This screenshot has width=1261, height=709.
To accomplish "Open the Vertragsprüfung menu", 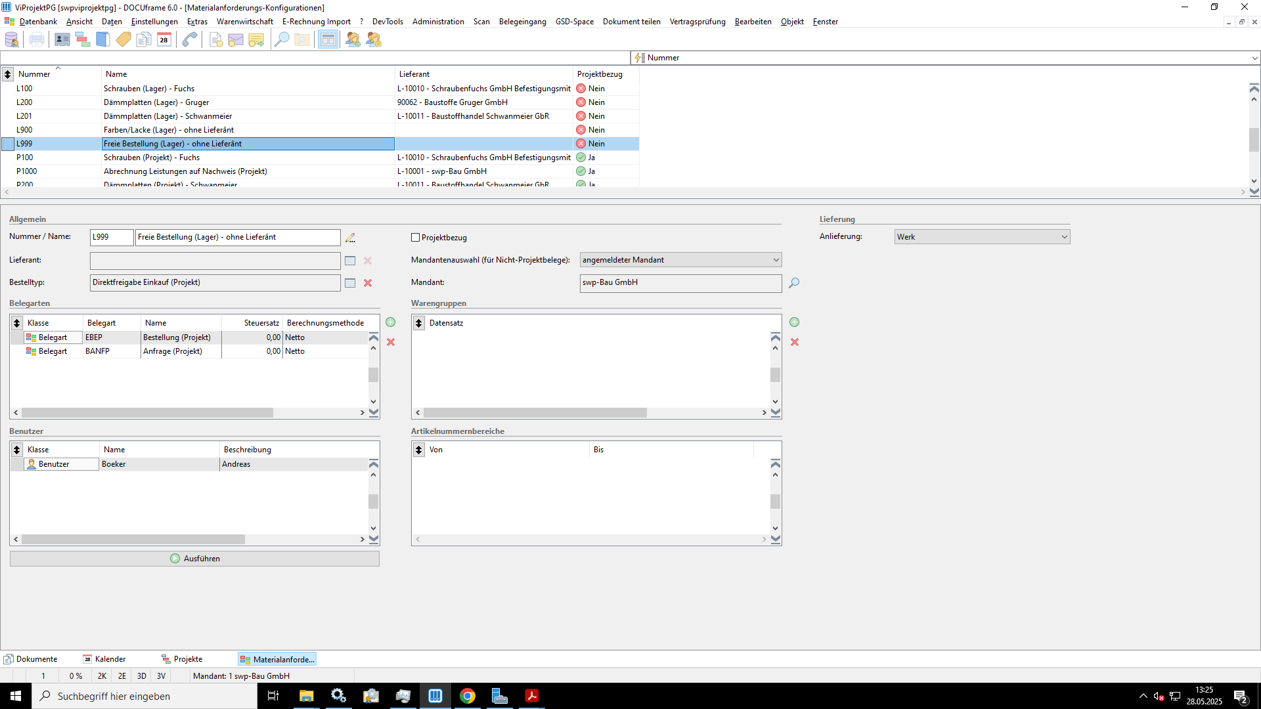I will [697, 22].
